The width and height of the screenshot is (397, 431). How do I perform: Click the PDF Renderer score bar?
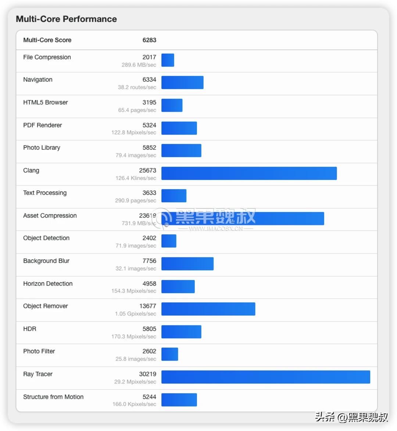pyautogui.click(x=179, y=128)
